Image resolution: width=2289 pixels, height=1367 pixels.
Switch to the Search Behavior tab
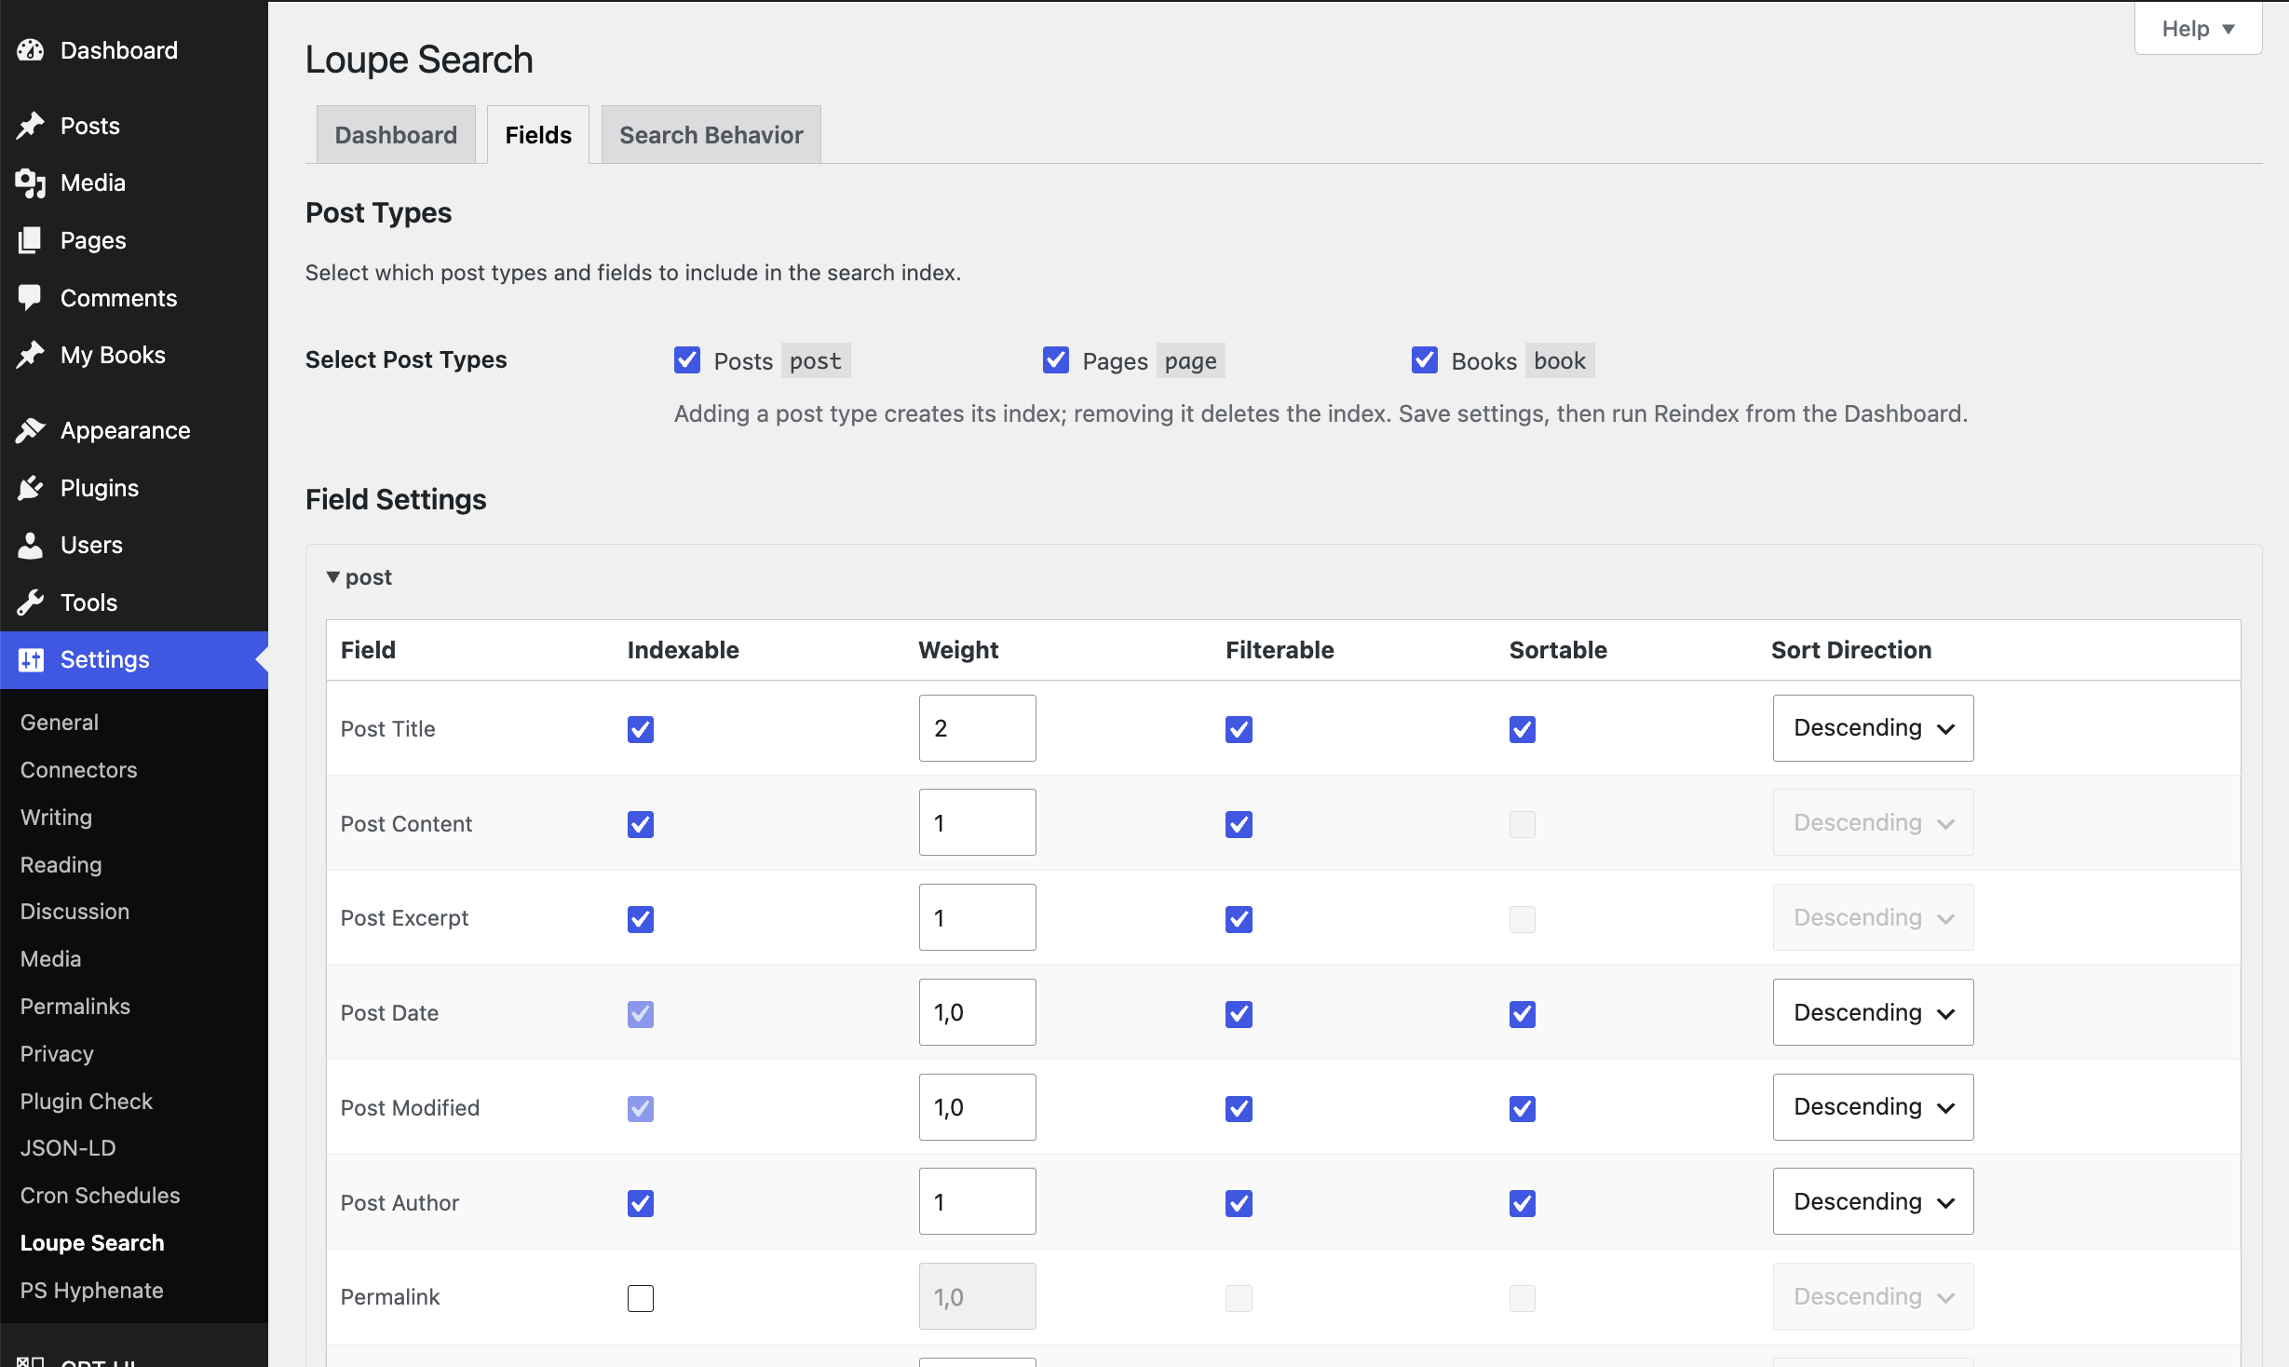[x=711, y=135]
